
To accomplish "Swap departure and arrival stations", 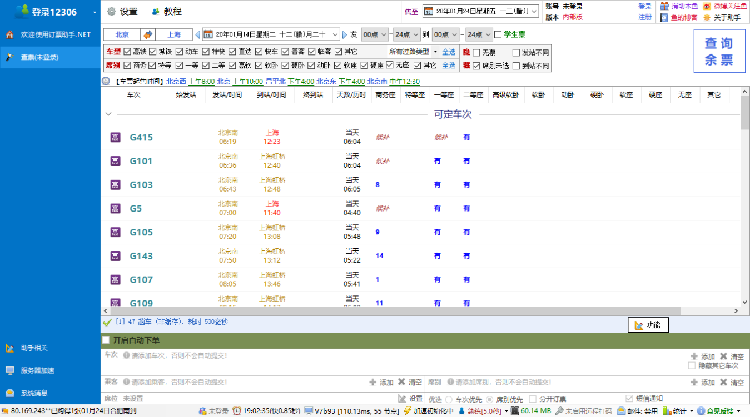I will [148, 34].
